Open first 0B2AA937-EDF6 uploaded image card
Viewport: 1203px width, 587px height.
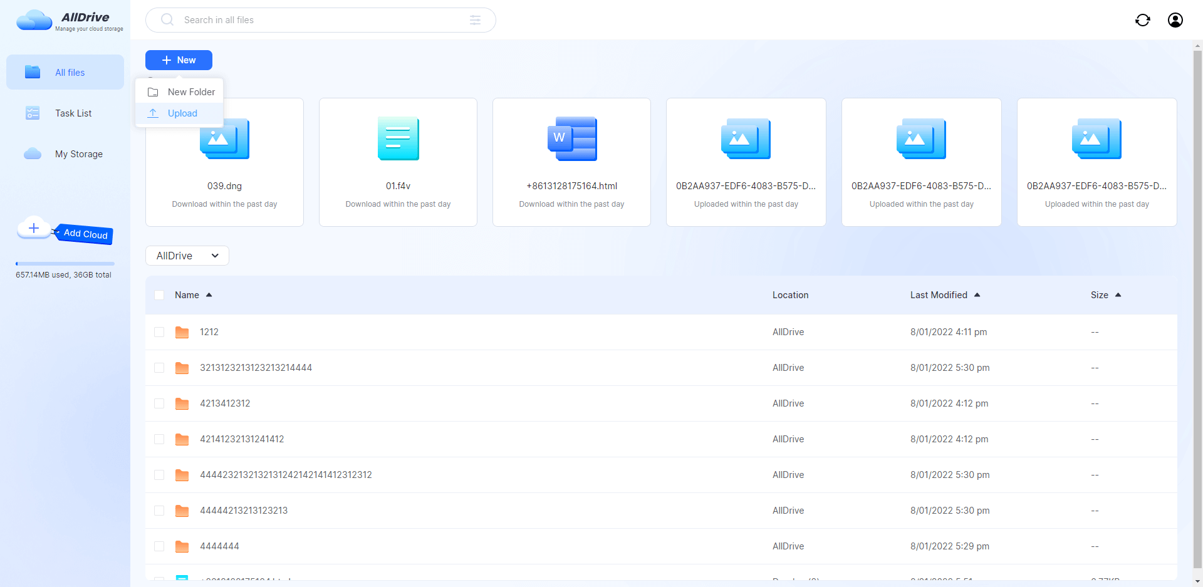[746, 162]
